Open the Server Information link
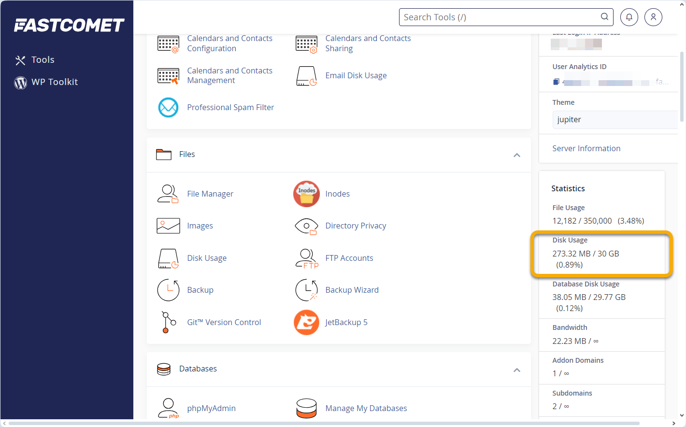686x427 pixels. click(x=586, y=148)
